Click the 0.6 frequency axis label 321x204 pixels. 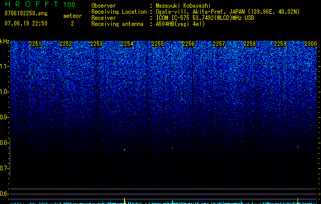(x=4, y=194)
